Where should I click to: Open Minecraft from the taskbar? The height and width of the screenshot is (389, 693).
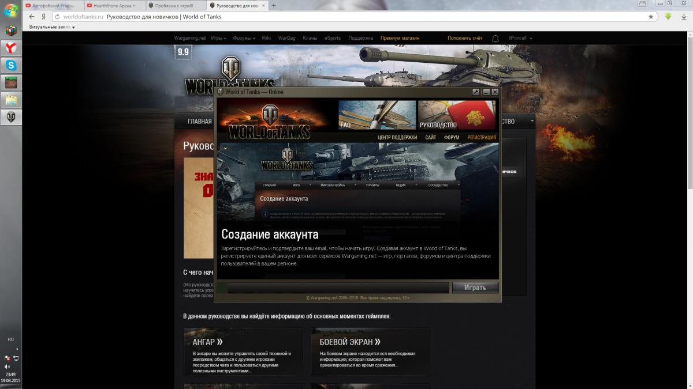[x=11, y=82]
